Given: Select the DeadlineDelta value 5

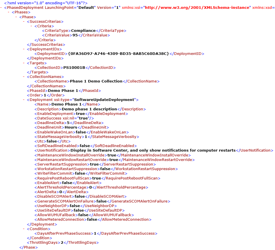Looking at the screenshot, I should point(68,123).
